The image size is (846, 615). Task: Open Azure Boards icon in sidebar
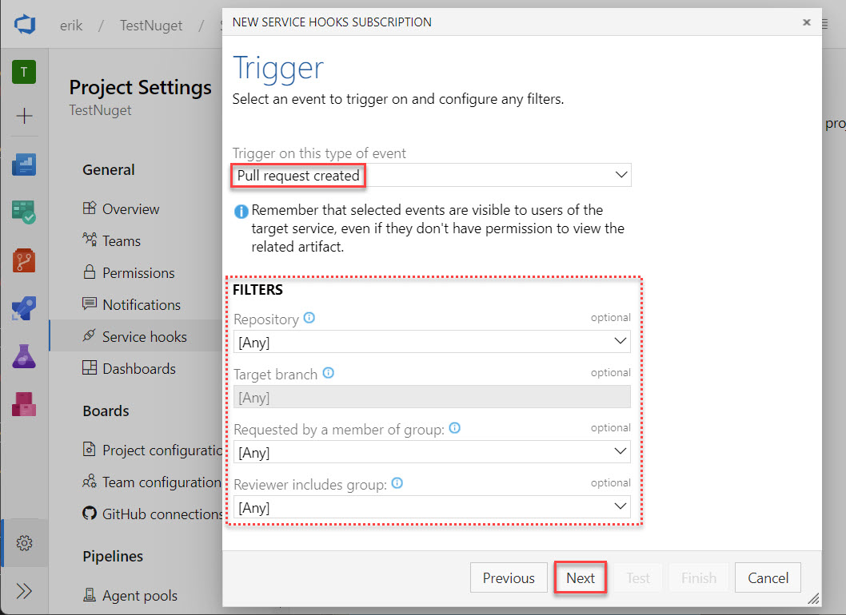[24, 212]
